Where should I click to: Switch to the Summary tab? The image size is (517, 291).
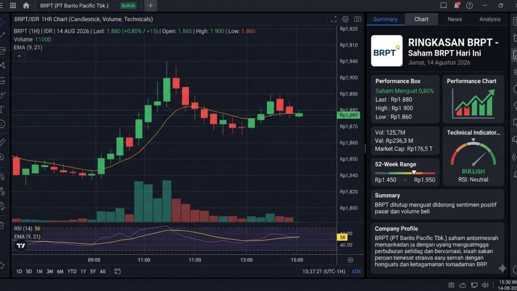coord(385,19)
